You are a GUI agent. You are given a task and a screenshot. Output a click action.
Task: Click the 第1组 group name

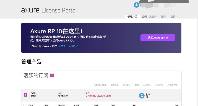tap(33, 96)
